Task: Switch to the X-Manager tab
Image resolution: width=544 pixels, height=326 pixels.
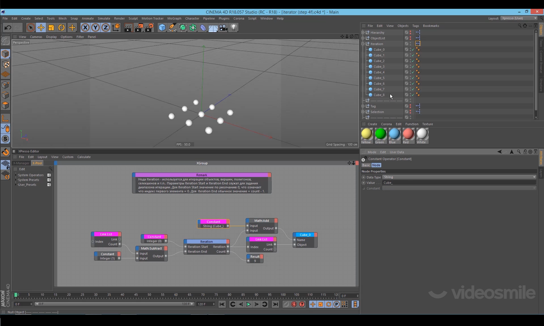Action: pos(21,163)
